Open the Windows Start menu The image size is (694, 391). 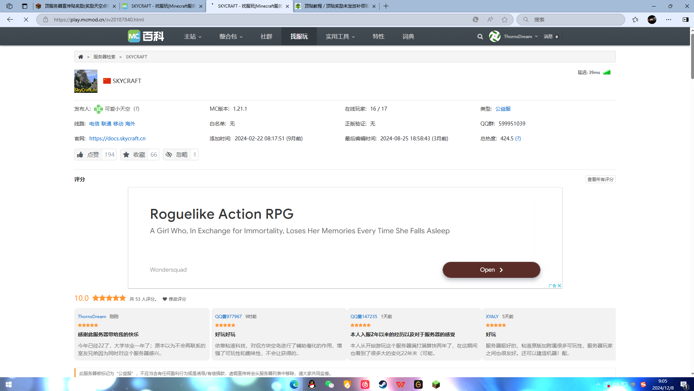click(x=9, y=384)
